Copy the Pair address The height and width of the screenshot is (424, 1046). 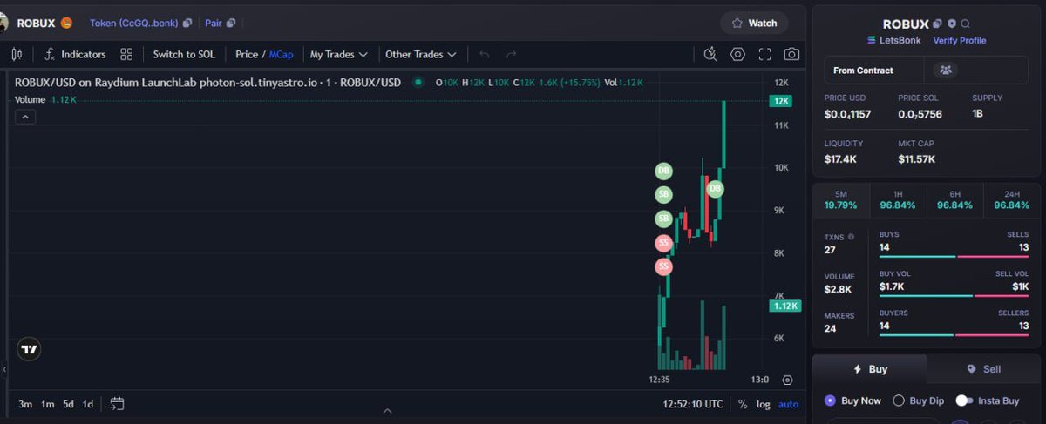230,24
